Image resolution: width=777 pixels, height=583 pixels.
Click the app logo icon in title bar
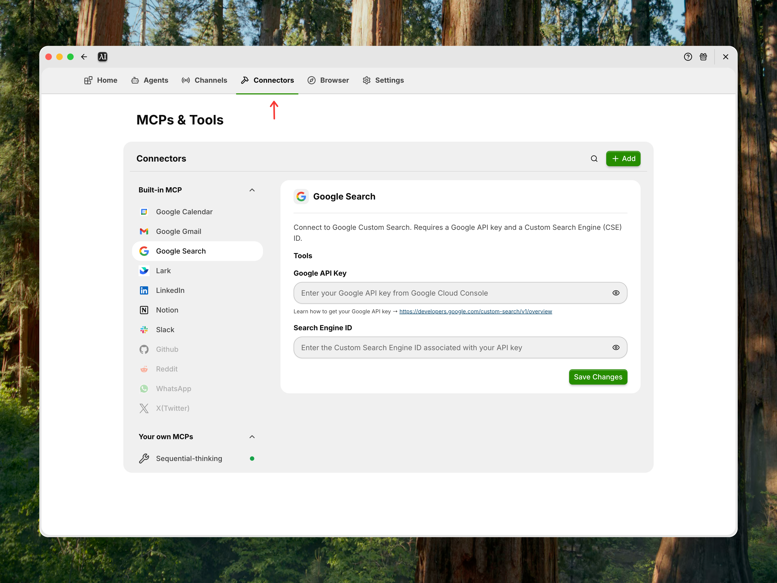point(103,57)
